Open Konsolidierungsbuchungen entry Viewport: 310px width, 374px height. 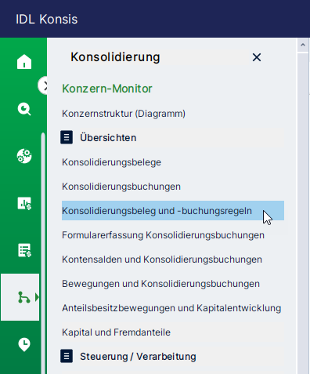coord(121,187)
